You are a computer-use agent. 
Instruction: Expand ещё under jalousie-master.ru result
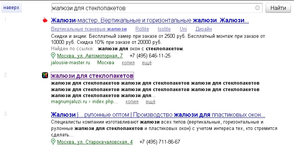[x=147, y=63]
